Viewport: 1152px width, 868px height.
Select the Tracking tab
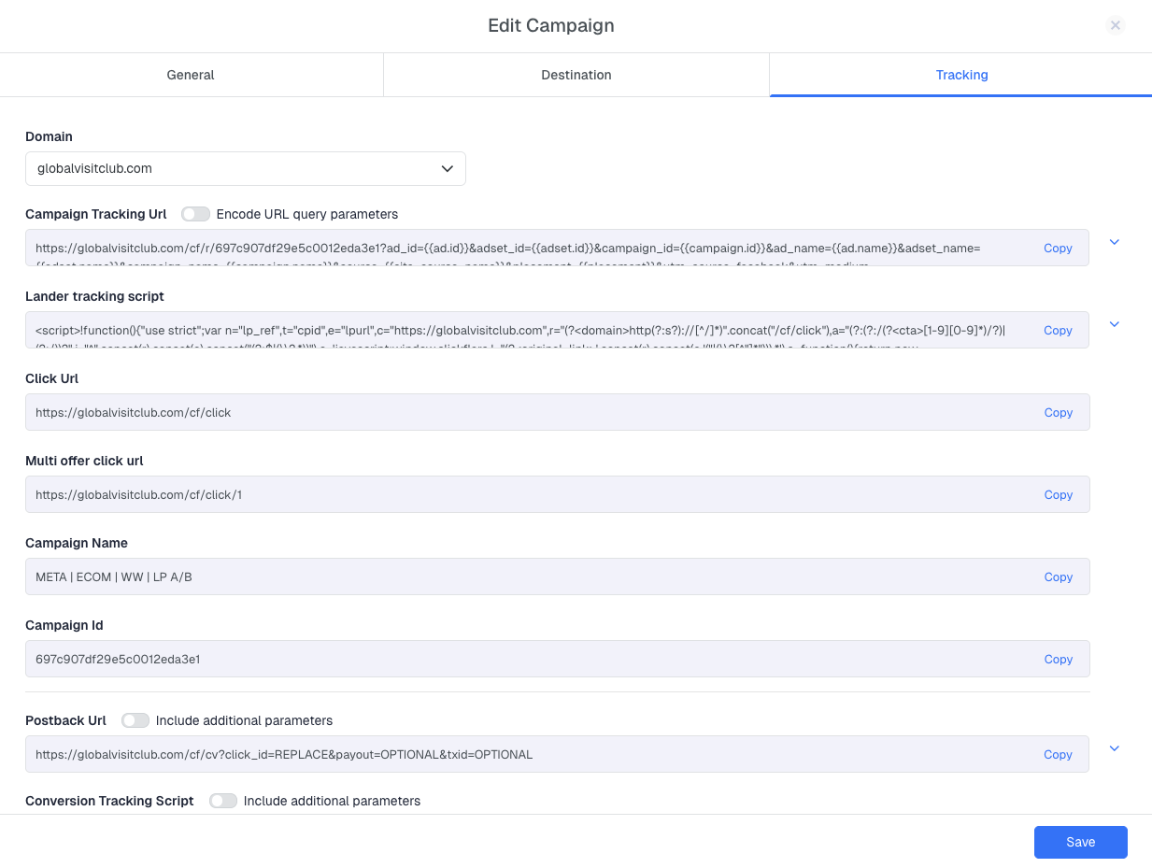pos(961,75)
